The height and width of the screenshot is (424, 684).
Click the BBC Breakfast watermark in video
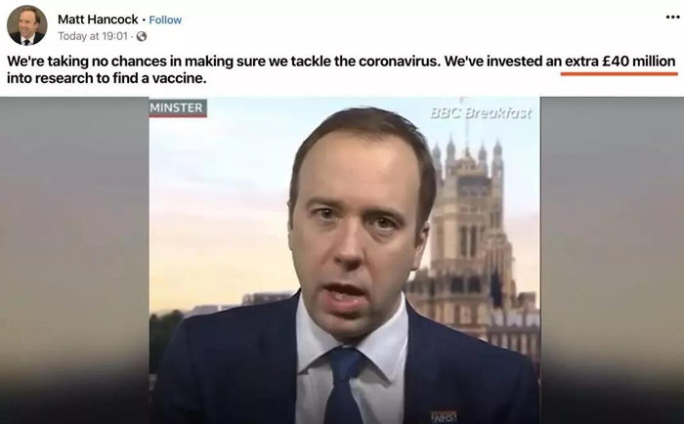(481, 113)
